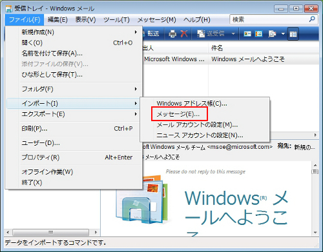The height and width of the screenshot is (252, 323).
Task: Click folder pane left scroll arrow
Action: 8,232
